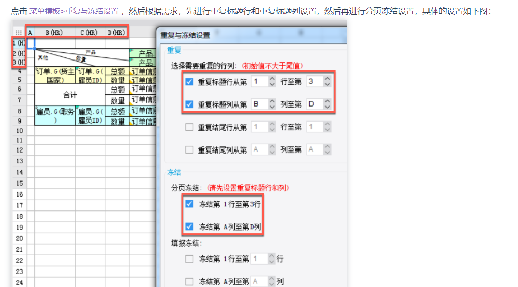Toggle 冻结第1行至第3行 checkbox
Viewport: 518px width, 287px height.
click(189, 204)
